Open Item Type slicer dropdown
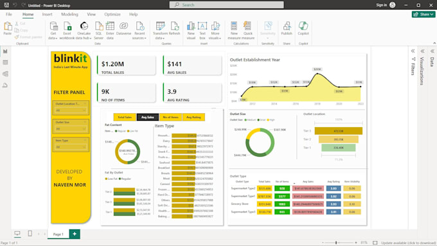The height and width of the screenshot is (246, 437). click(x=71, y=147)
